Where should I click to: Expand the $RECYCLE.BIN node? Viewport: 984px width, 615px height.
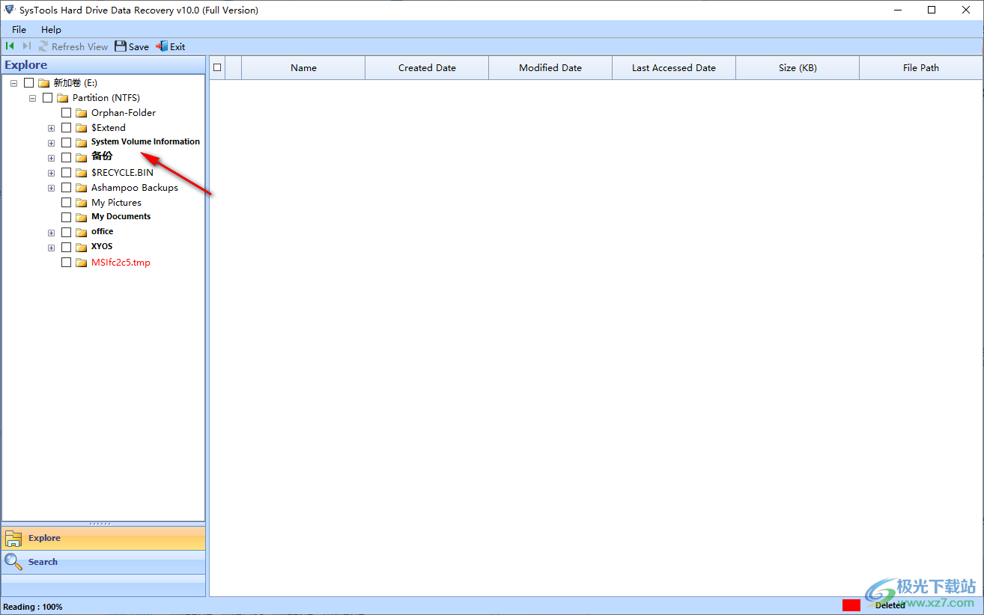click(x=51, y=173)
